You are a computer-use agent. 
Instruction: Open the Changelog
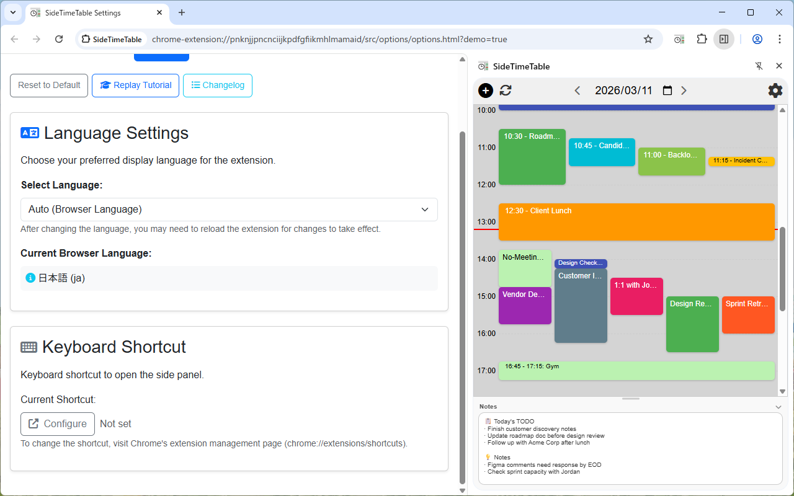click(218, 86)
